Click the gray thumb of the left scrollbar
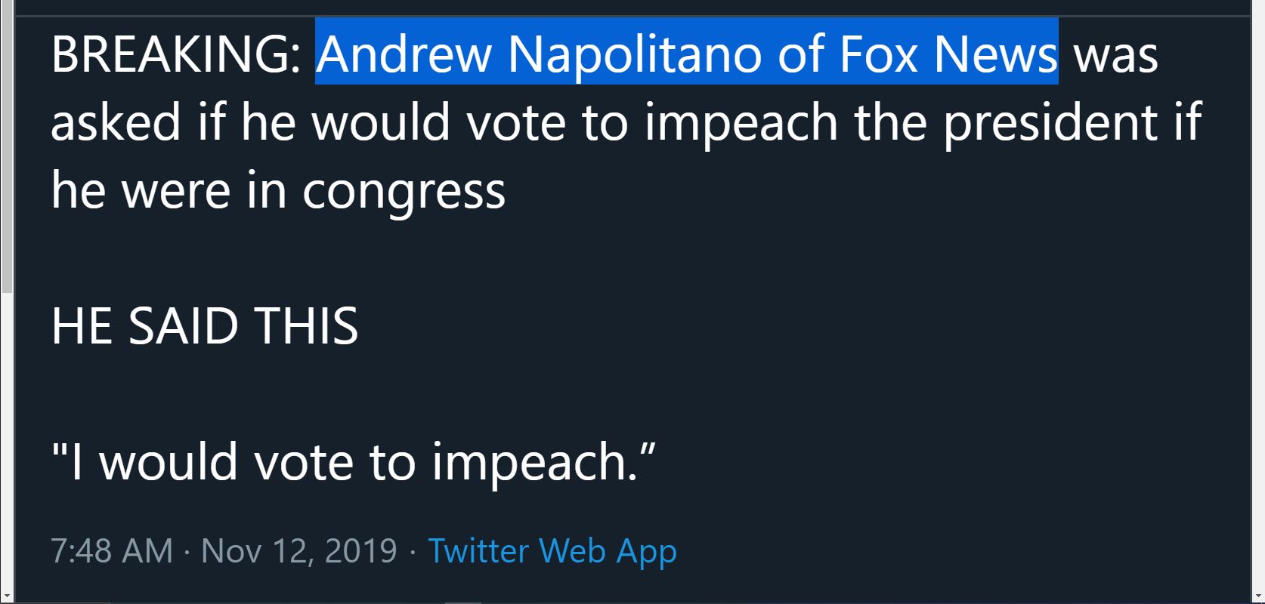 point(6,145)
